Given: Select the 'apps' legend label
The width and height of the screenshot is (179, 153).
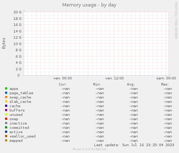Looking at the screenshot, I should click(14, 89).
